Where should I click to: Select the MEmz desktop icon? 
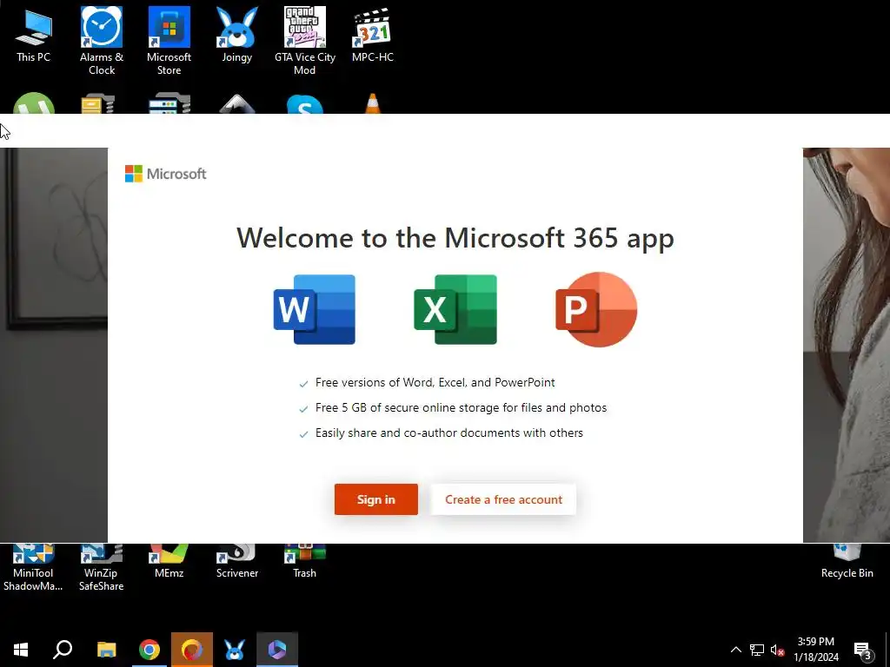[169, 562]
